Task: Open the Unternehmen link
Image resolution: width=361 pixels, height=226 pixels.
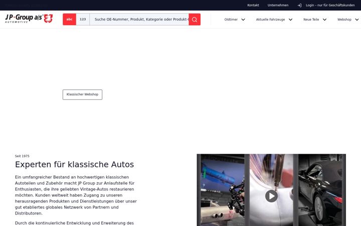Action: tap(278, 6)
